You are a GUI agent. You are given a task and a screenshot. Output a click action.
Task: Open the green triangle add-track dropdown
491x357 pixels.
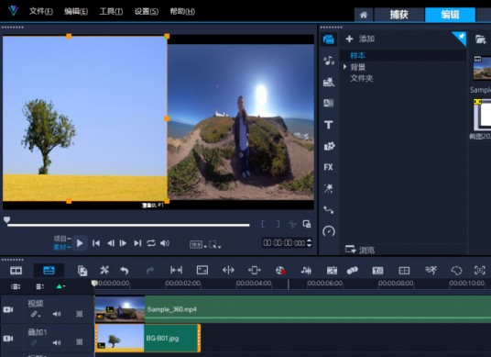[x=60, y=286]
